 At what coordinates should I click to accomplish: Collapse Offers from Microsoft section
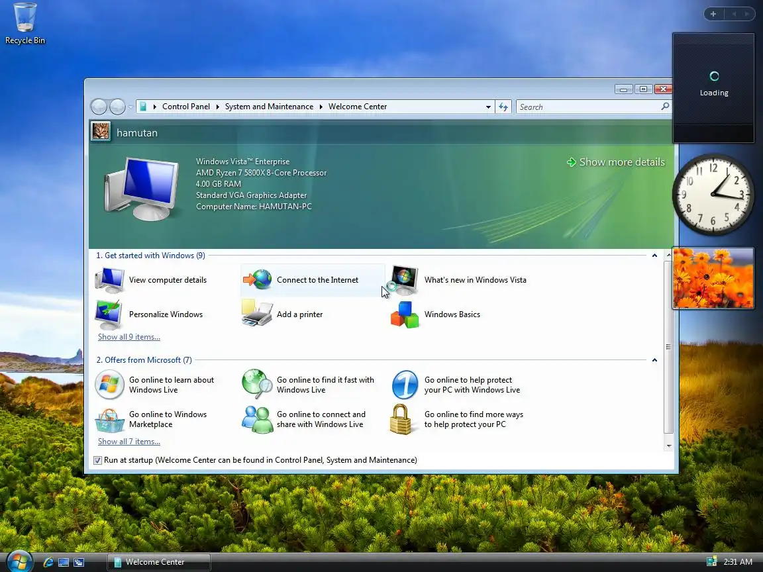654,360
